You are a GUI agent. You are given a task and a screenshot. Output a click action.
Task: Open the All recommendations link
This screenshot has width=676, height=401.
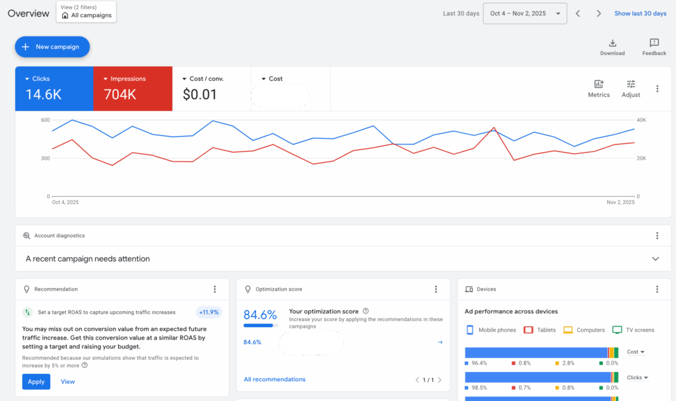tap(275, 380)
